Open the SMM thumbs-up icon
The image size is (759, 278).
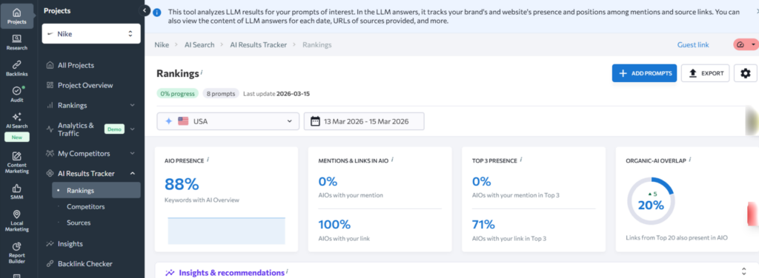coord(17,191)
